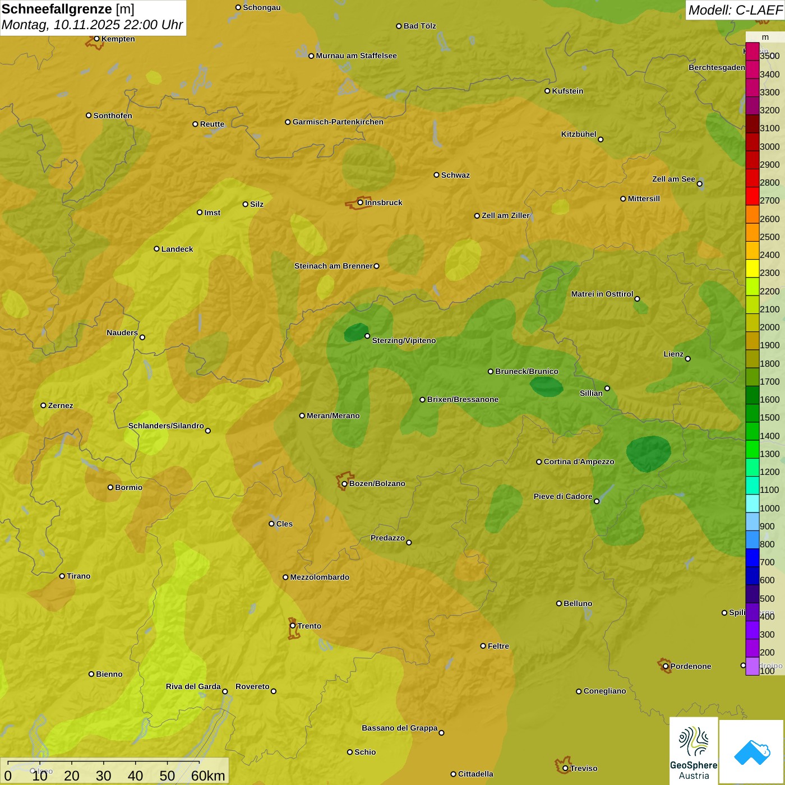Click the Kempten city marker
Screen dimensions: 785x785
(x=96, y=39)
